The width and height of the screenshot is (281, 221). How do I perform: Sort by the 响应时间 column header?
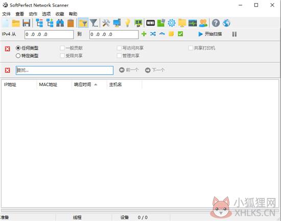tap(89, 84)
